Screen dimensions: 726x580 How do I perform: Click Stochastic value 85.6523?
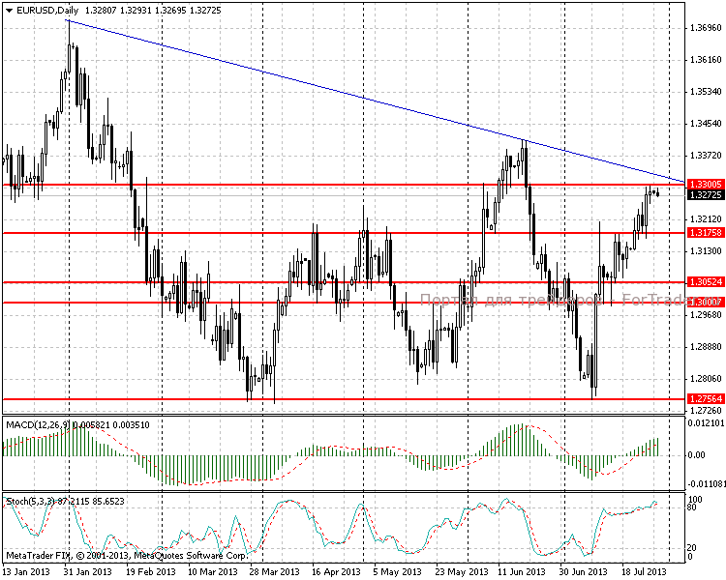coord(107,502)
